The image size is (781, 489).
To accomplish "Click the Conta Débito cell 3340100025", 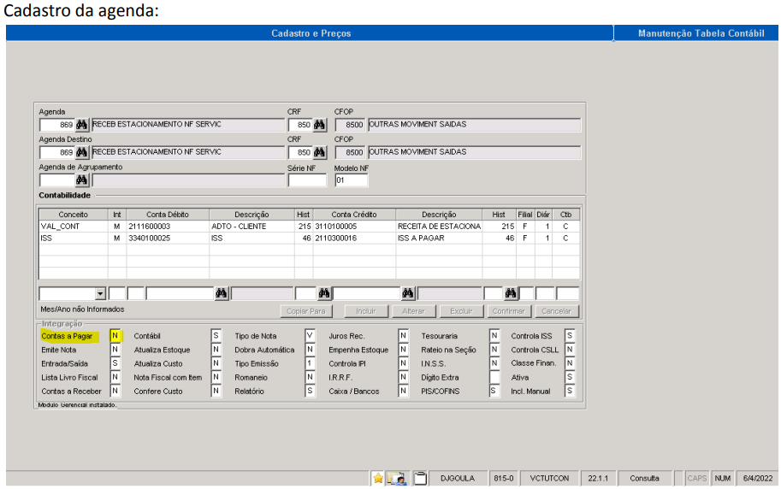I will click(168, 238).
